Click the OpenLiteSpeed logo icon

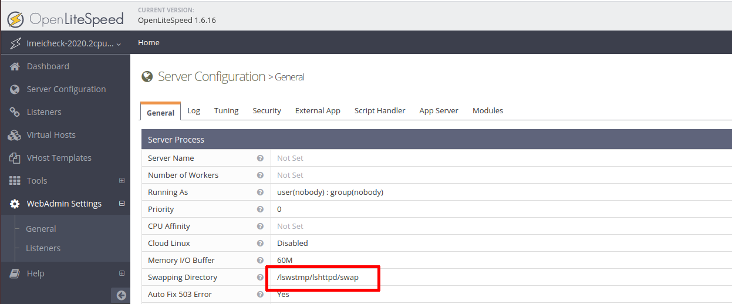(16, 19)
